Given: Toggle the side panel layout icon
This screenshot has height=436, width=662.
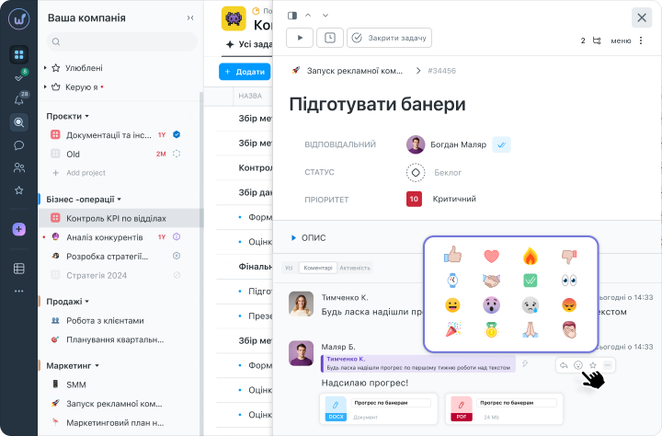Looking at the screenshot, I should pyautogui.click(x=292, y=16).
